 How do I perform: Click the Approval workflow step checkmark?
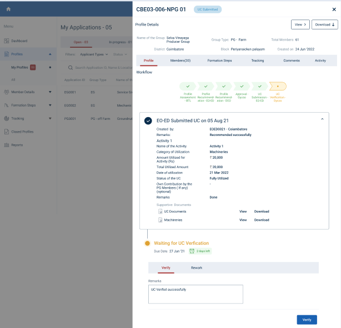point(242,86)
